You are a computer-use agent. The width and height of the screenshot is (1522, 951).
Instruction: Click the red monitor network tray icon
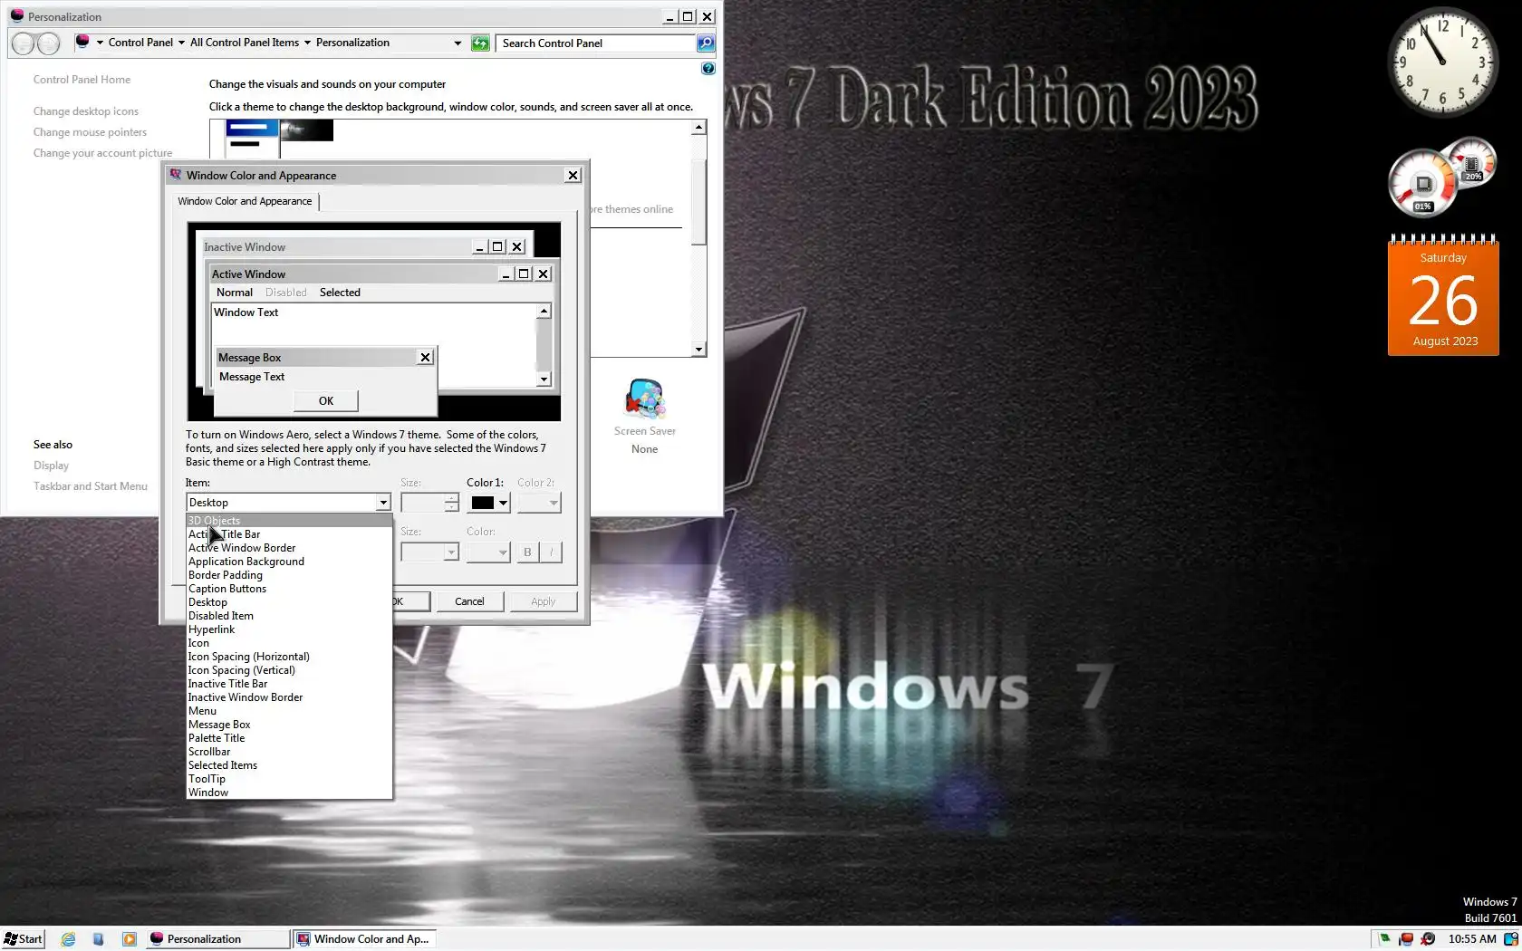(1406, 939)
